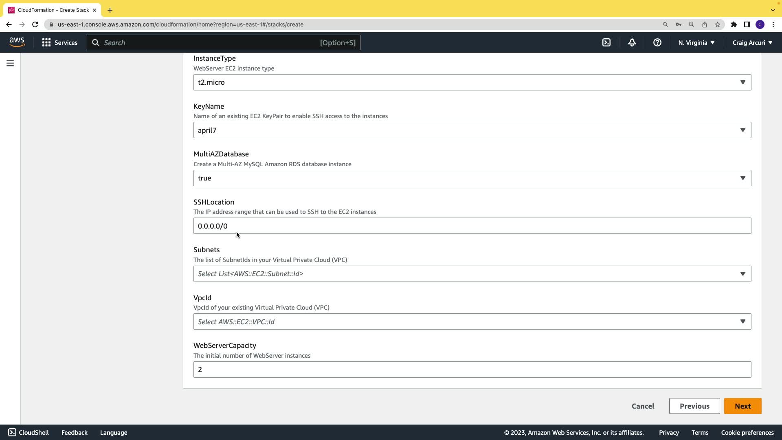The image size is (782, 440).
Task: Click into the SSHLocation input field
Action: point(472,226)
